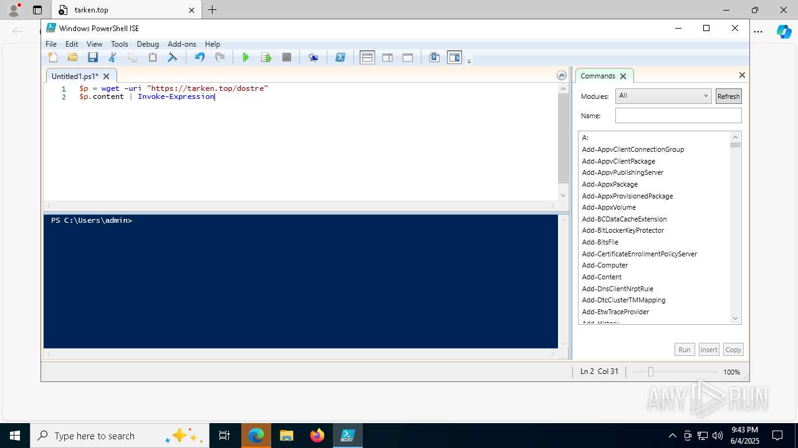The height and width of the screenshot is (448, 798).
Task: Save the script using the floppy icon
Action: (x=93, y=57)
